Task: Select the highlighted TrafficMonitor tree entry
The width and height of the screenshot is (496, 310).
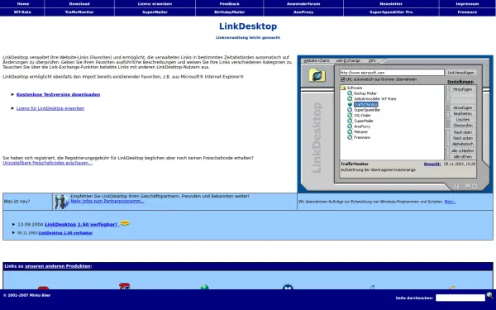Action: click(x=365, y=104)
